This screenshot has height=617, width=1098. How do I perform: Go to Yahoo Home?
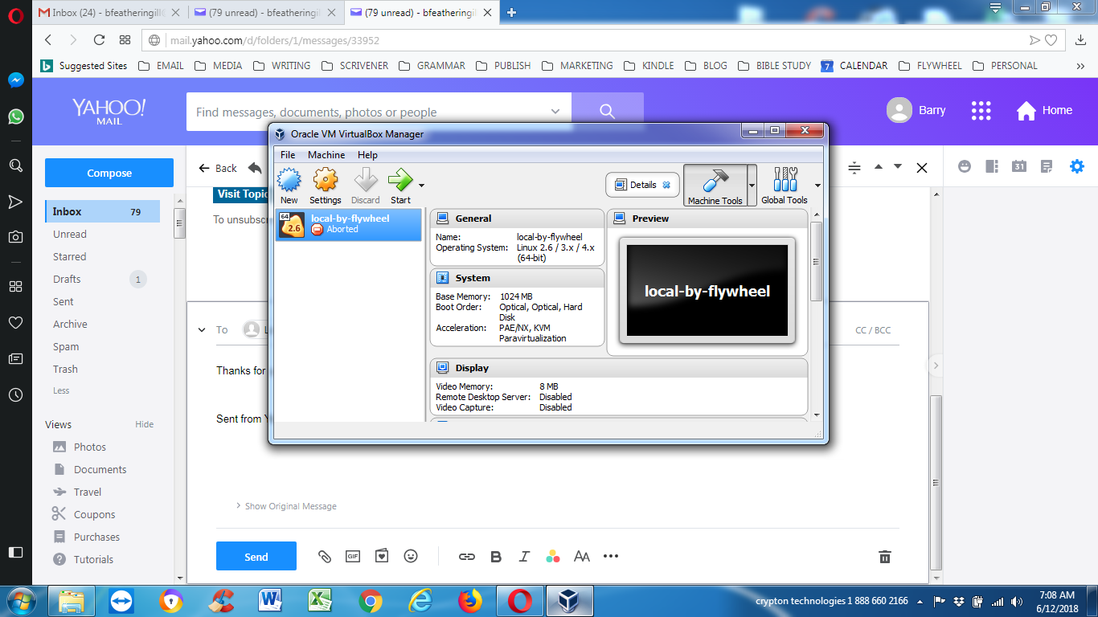point(1044,111)
